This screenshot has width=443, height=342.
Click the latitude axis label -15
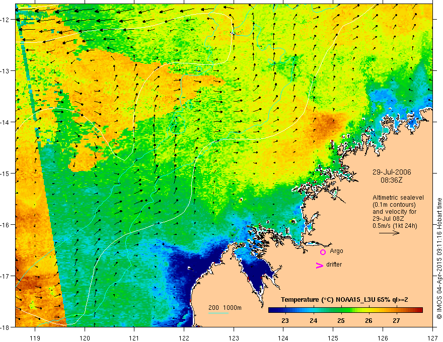[x=6, y=173]
